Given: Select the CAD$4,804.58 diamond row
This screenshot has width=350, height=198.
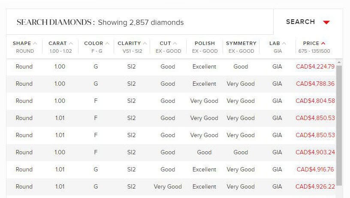Looking at the screenshot, I should pyautogui.click(x=171, y=101).
